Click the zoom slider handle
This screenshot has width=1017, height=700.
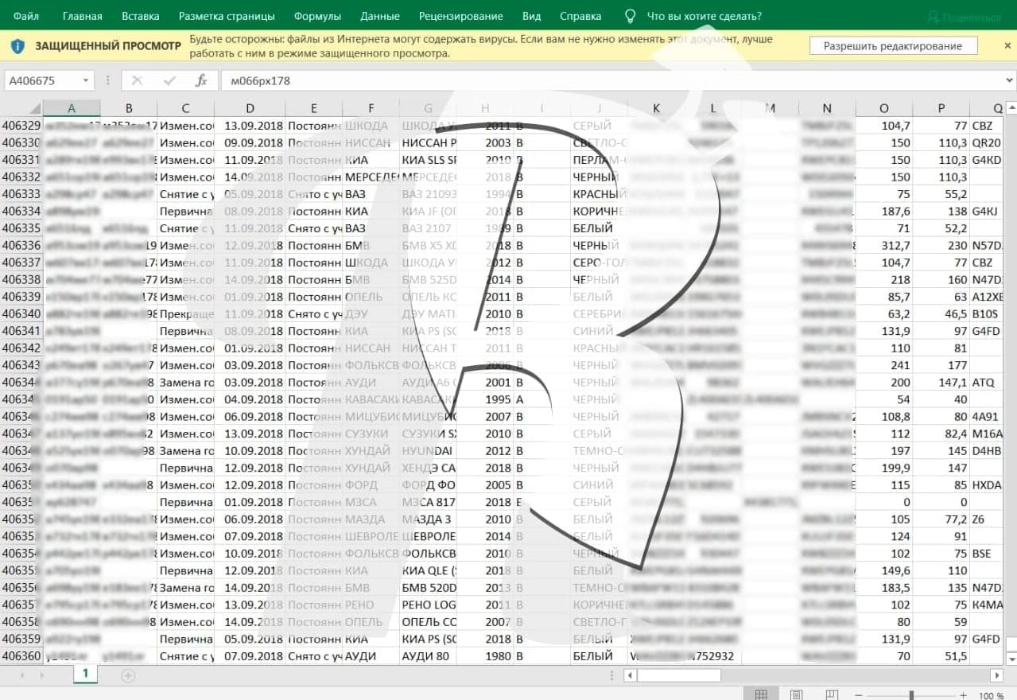(911, 695)
